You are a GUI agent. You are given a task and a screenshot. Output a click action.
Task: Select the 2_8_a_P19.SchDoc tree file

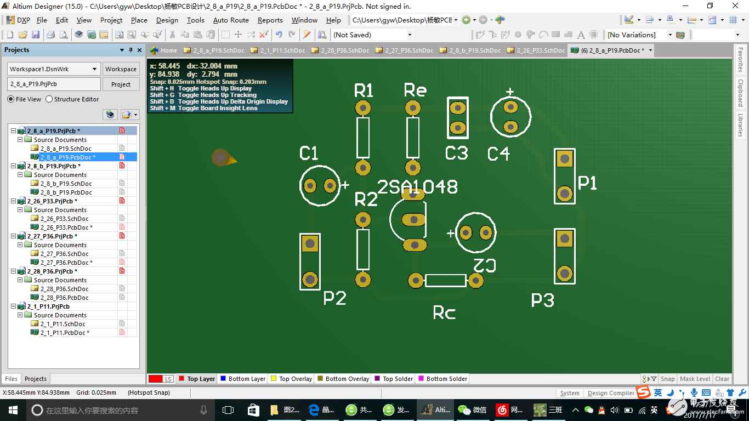tap(66, 149)
